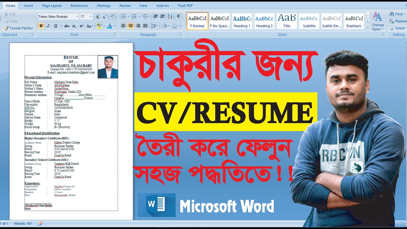Screen dimensions: 407x229
Task: Toggle Show/Hide paragraph marks
Action: (x=178, y=17)
